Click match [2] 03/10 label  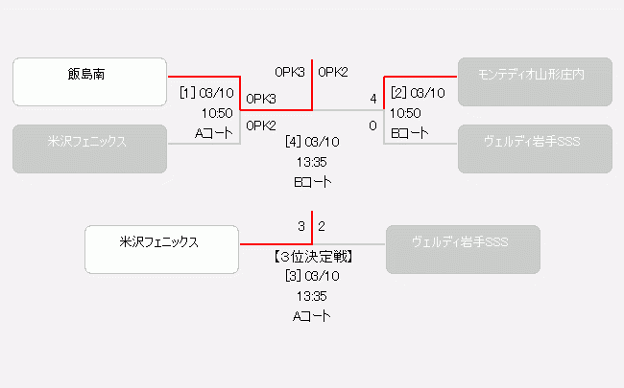tap(418, 93)
